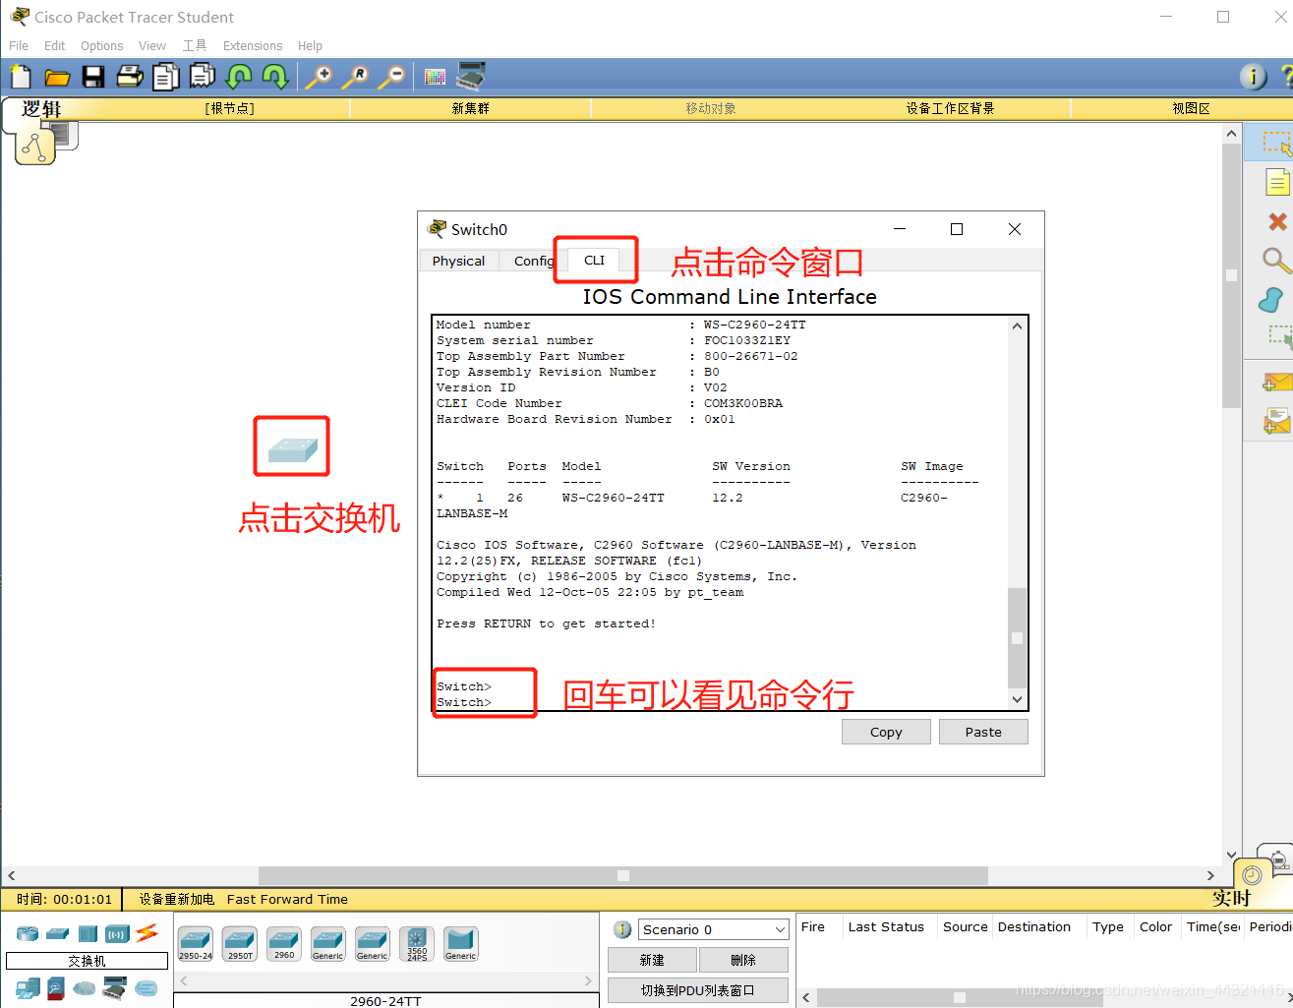Click the Copy documents toolbar icon
The height and width of the screenshot is (1008, 1293).
tap(166, 77)
